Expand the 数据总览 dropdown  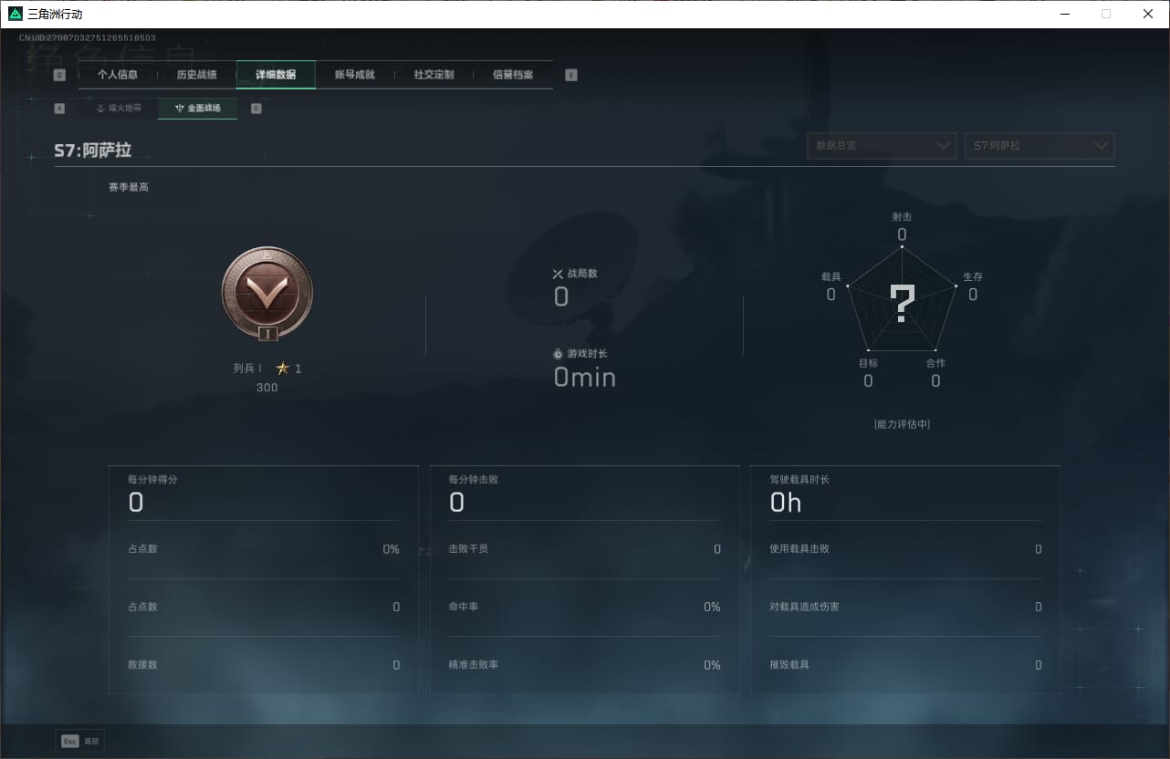pyautogui.click(x=882, y=146)
